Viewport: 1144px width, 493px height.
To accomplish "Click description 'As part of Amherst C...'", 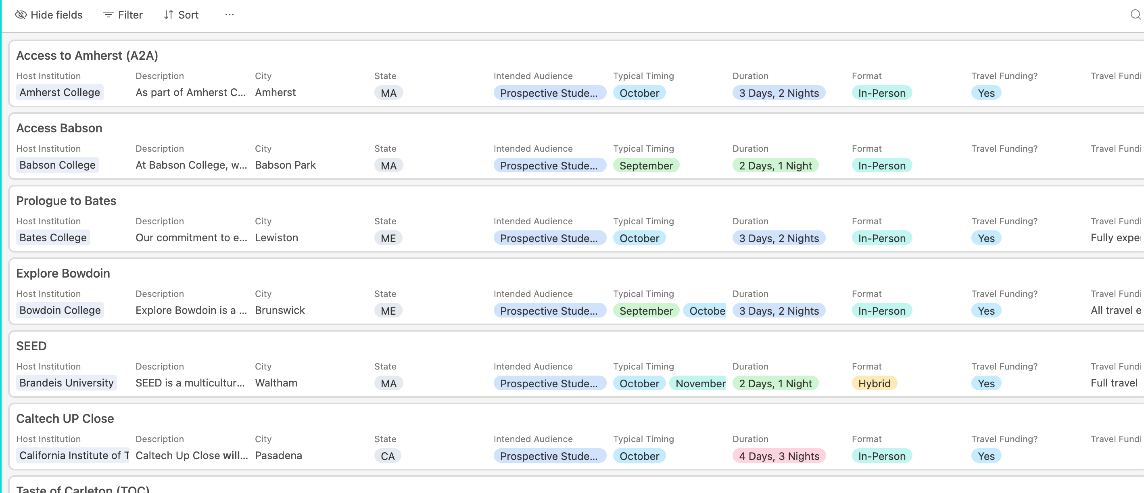I will [x=190, y=92].
